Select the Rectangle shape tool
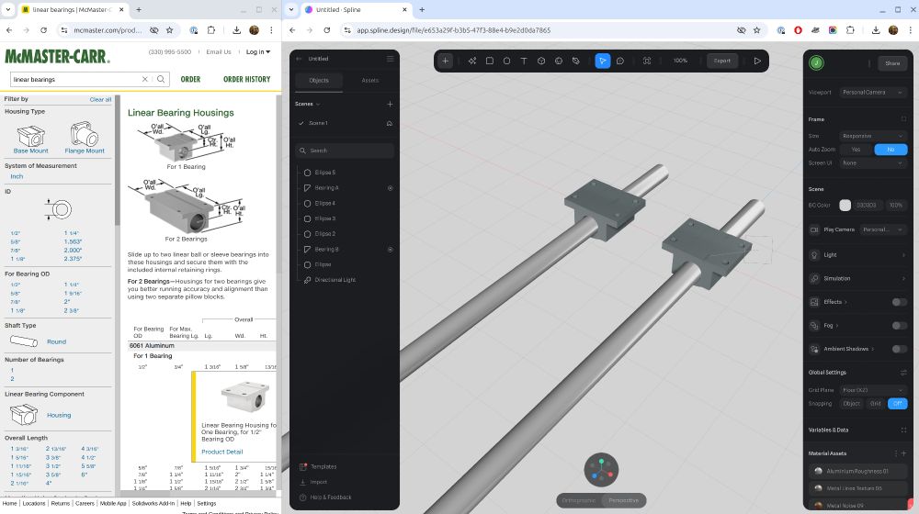Image resolution: width=919 pixels, height=514 pixels. click(x=490, y=61)
